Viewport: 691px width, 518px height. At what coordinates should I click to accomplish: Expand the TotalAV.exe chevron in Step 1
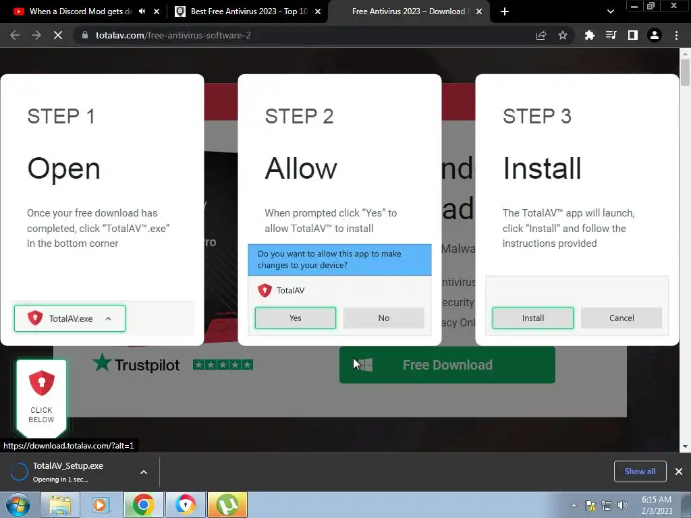tap(109, 318)
